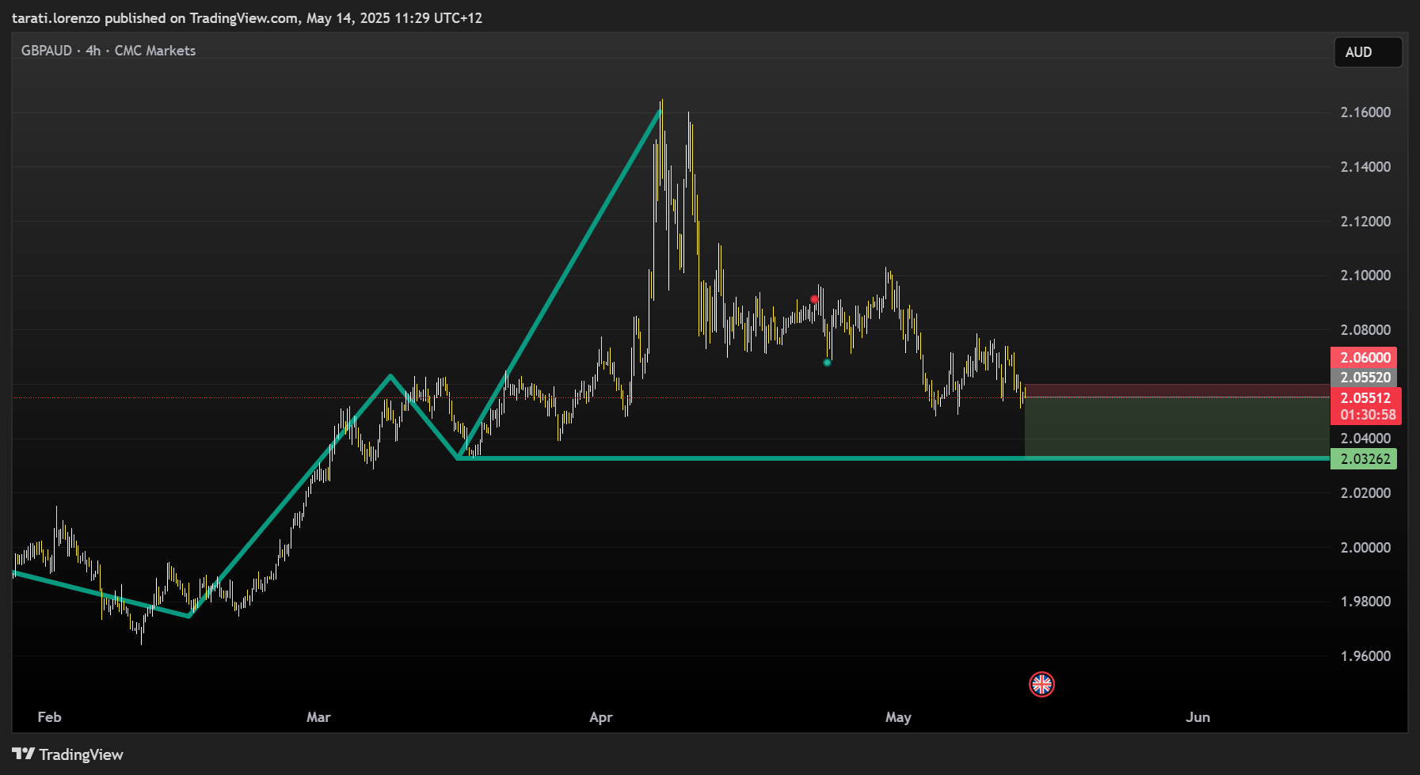Click the 2.02000 price axis label
Viewport: 1420px width, 775px height.
point(1365,493)
